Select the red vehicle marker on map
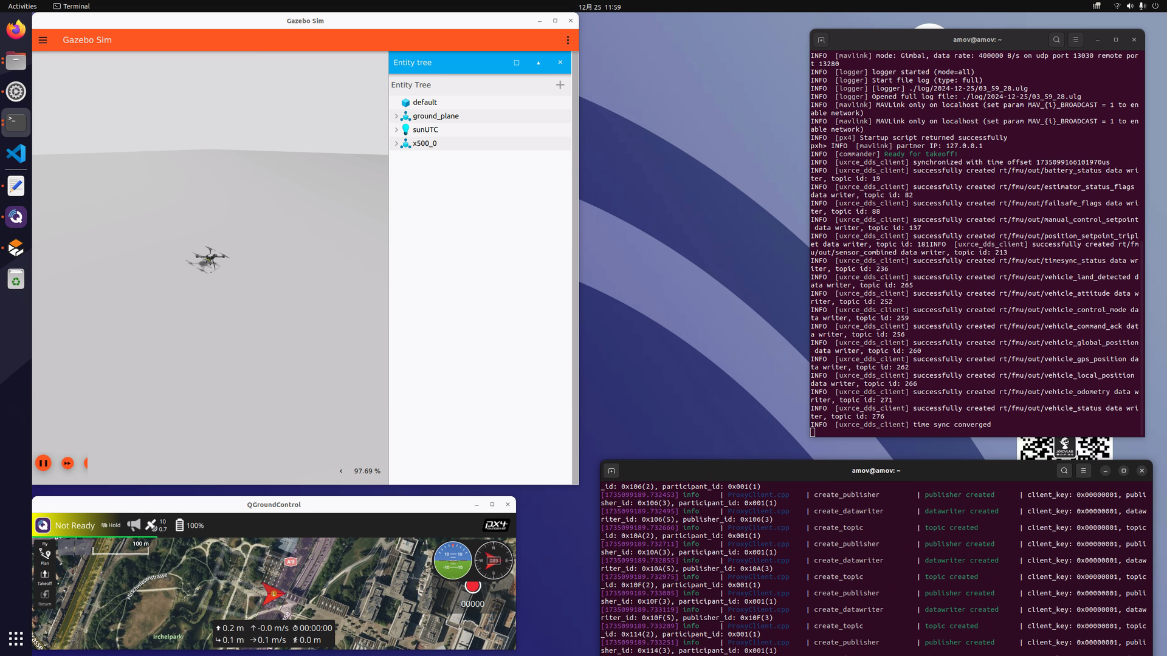The width and height of the screenshot is (1167, 656). 272,593
